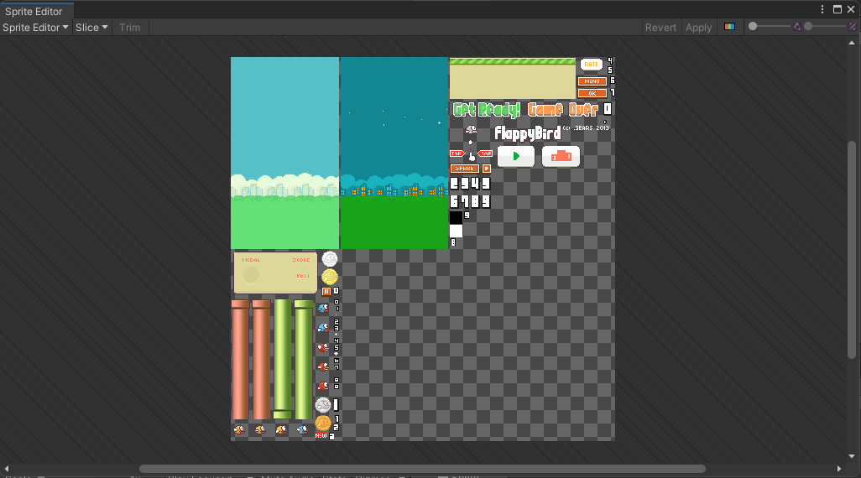Select the leftmost red pipe sprite

(x=240, y=360)
